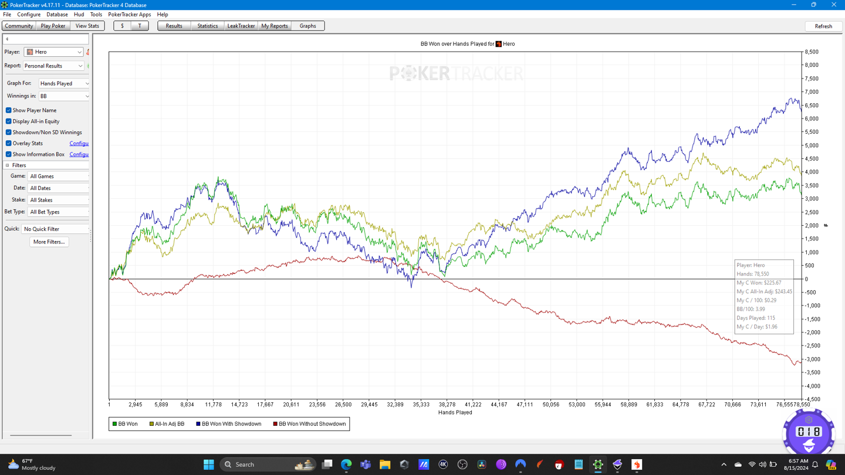The image size is (845, 475).
Task: Click the $ cash games toggle button
Action: pos(122,26)
